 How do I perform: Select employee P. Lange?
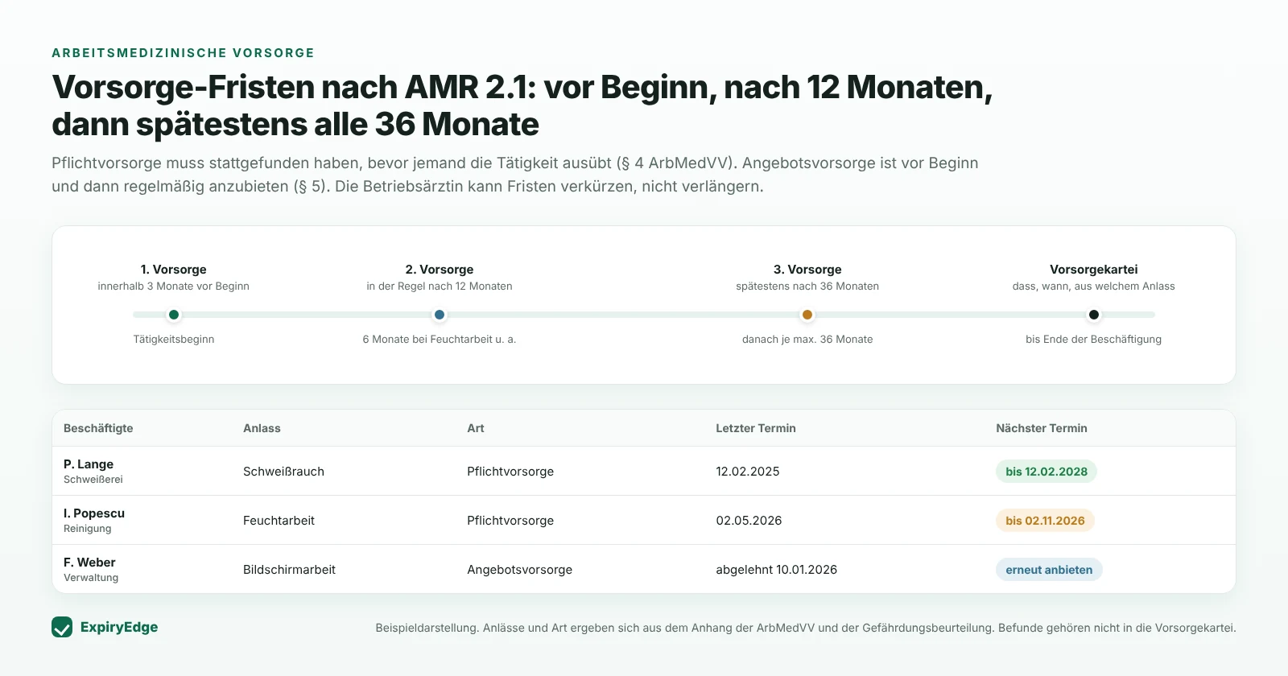[89, 464]
